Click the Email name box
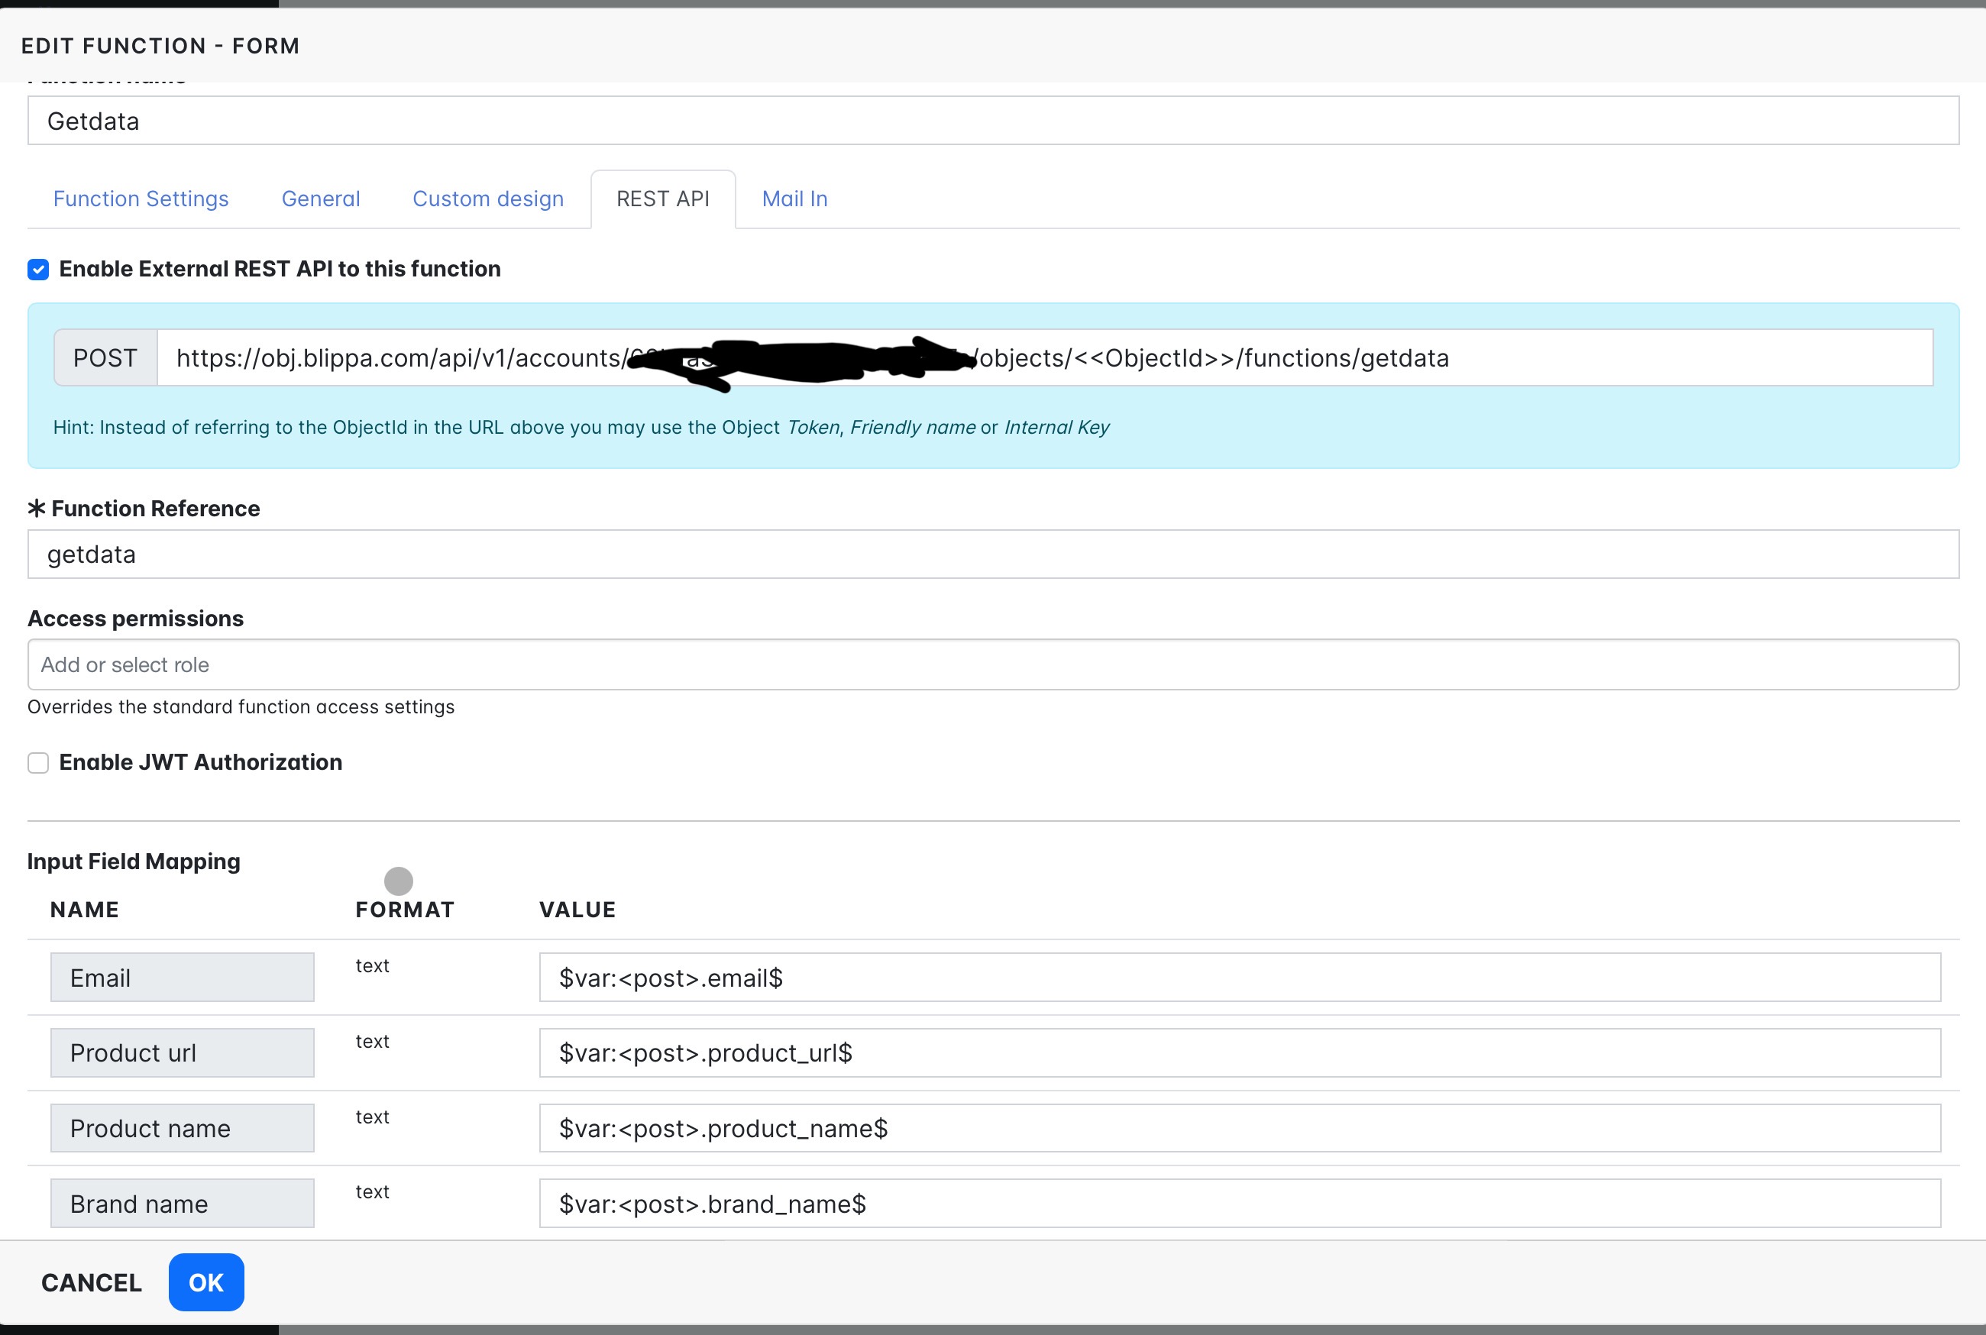The height and width of the screenshot is (1335, 1986). pos(182,978)
